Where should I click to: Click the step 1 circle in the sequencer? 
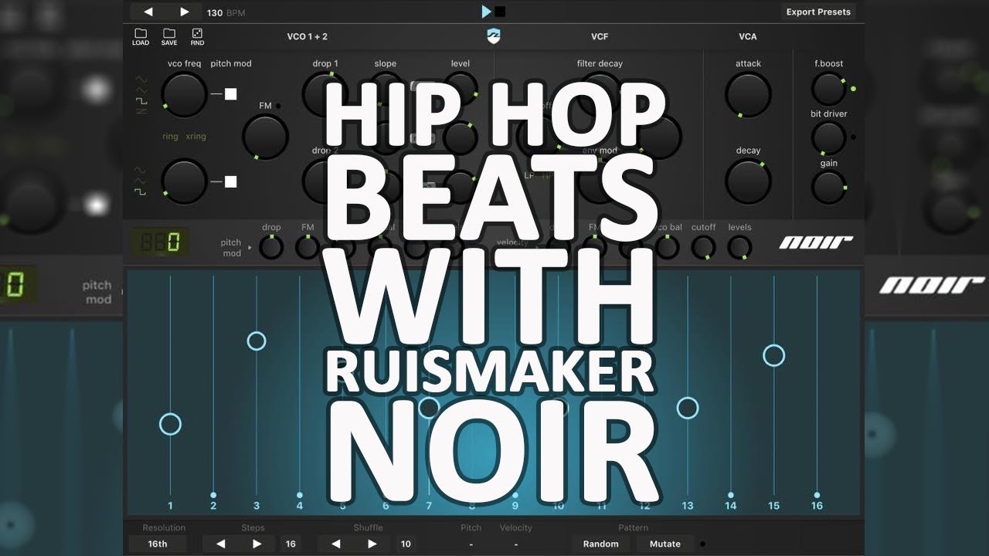170,424
